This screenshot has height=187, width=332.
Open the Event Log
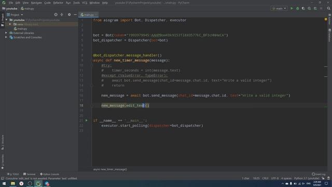click(319, 174)
